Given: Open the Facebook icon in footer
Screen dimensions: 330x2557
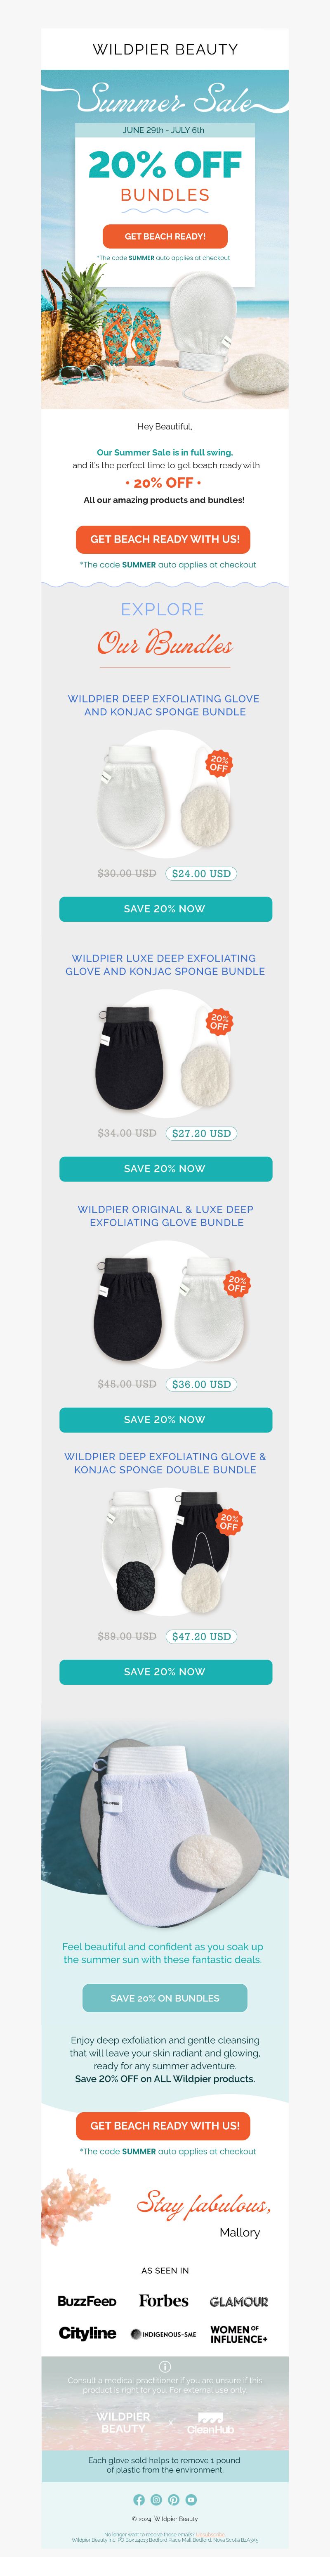Looking at the screenshot, I should tap(139, 2500).
